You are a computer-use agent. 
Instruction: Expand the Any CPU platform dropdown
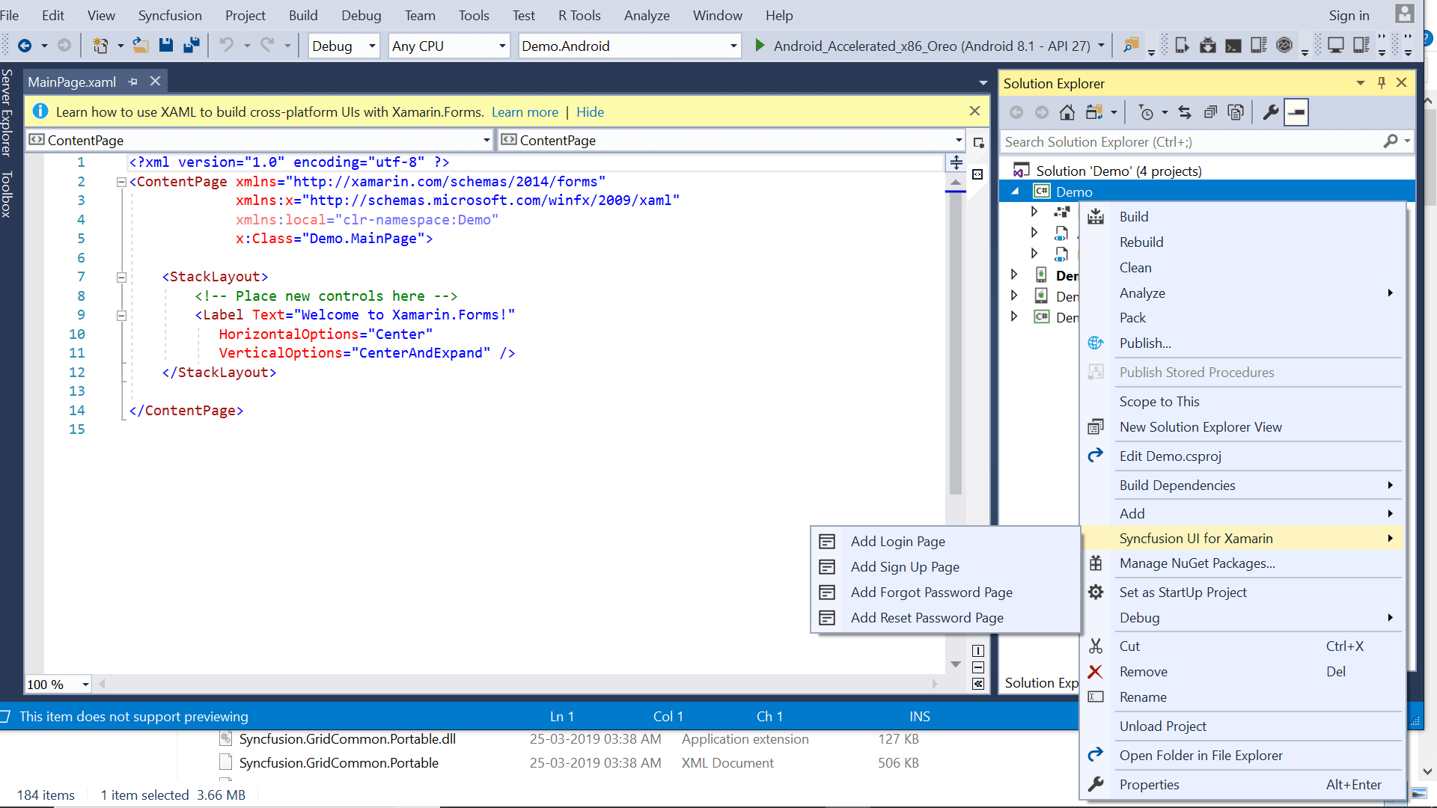(x=448, y=46)
